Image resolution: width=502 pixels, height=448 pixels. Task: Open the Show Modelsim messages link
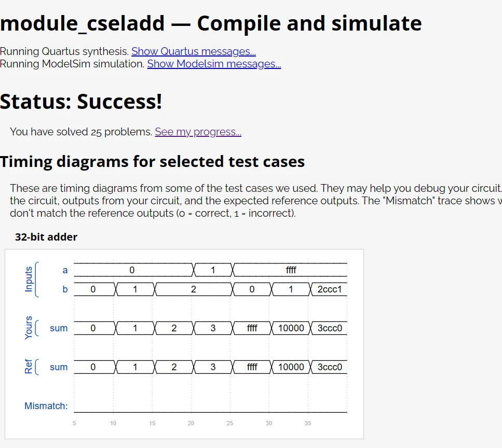(x=214, y=64)
